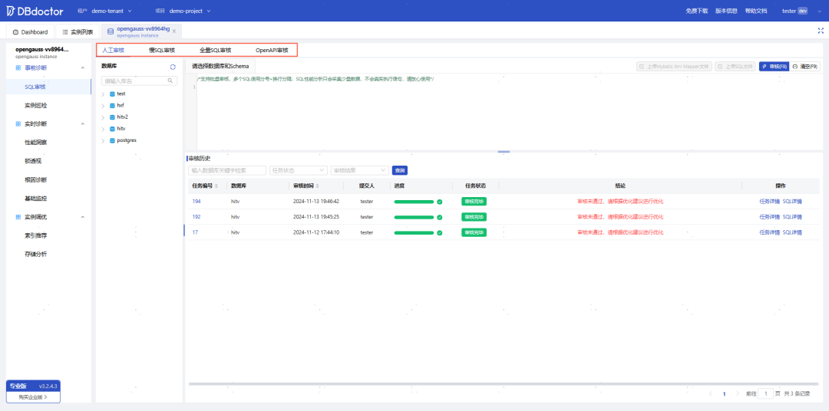The height and width of the screenshot is (411, 829).
Task: Click green check icon for task 194
Action: (439, 201)
